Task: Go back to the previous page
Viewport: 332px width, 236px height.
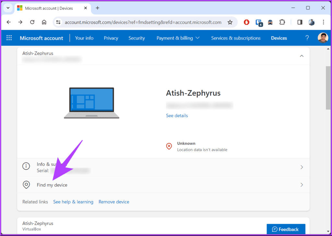Action: click(x=8, y=22)
